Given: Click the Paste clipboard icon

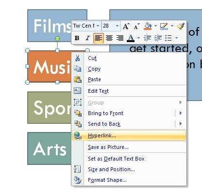Looking at the screenshot, I should tap(78, 79).
